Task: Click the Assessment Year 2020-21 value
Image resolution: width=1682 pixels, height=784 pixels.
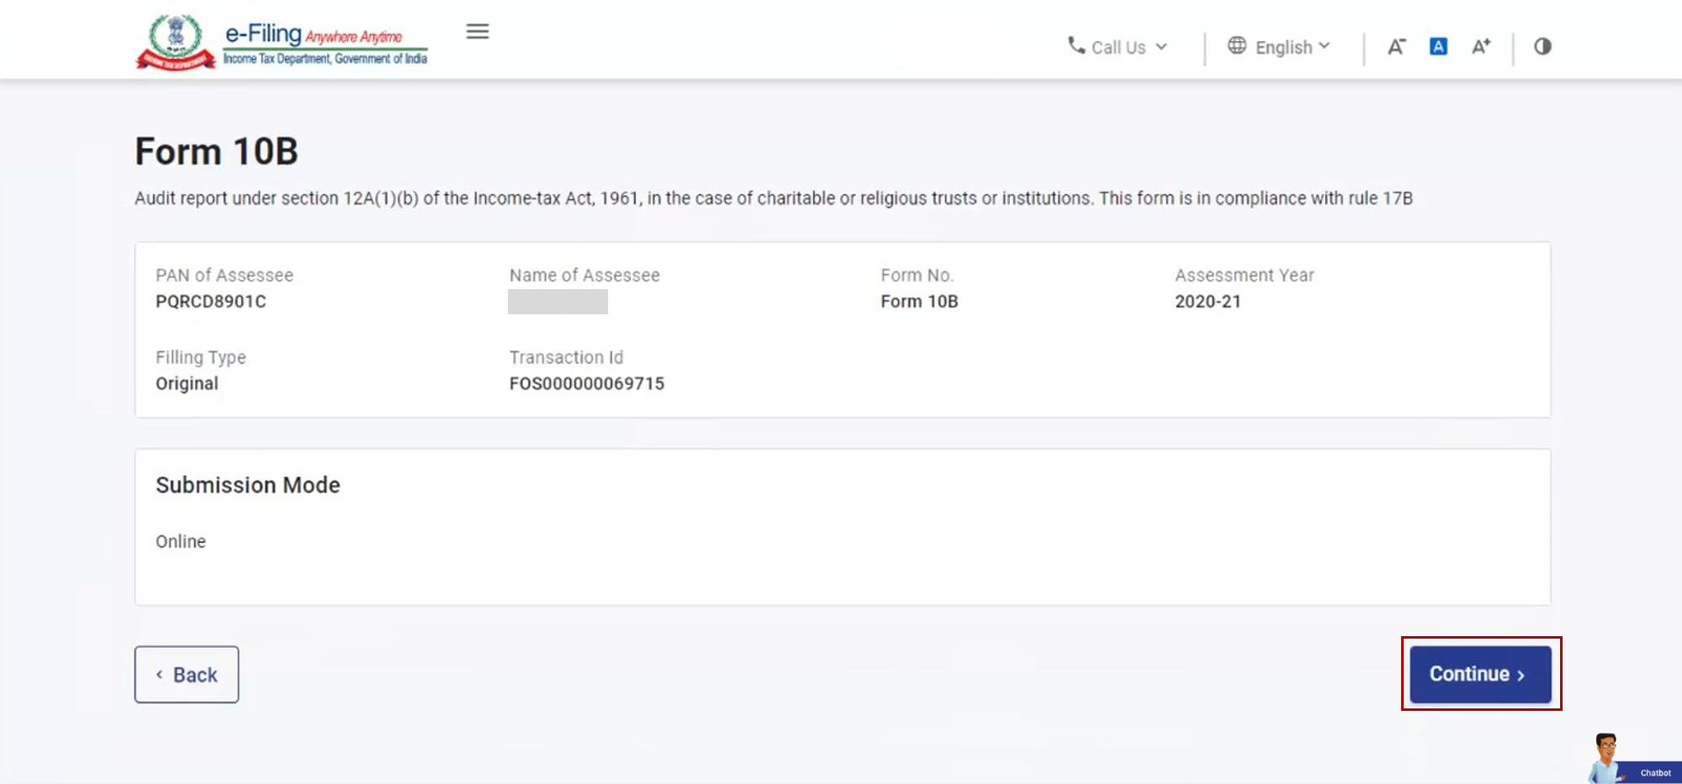Action: coord(1208,302)
